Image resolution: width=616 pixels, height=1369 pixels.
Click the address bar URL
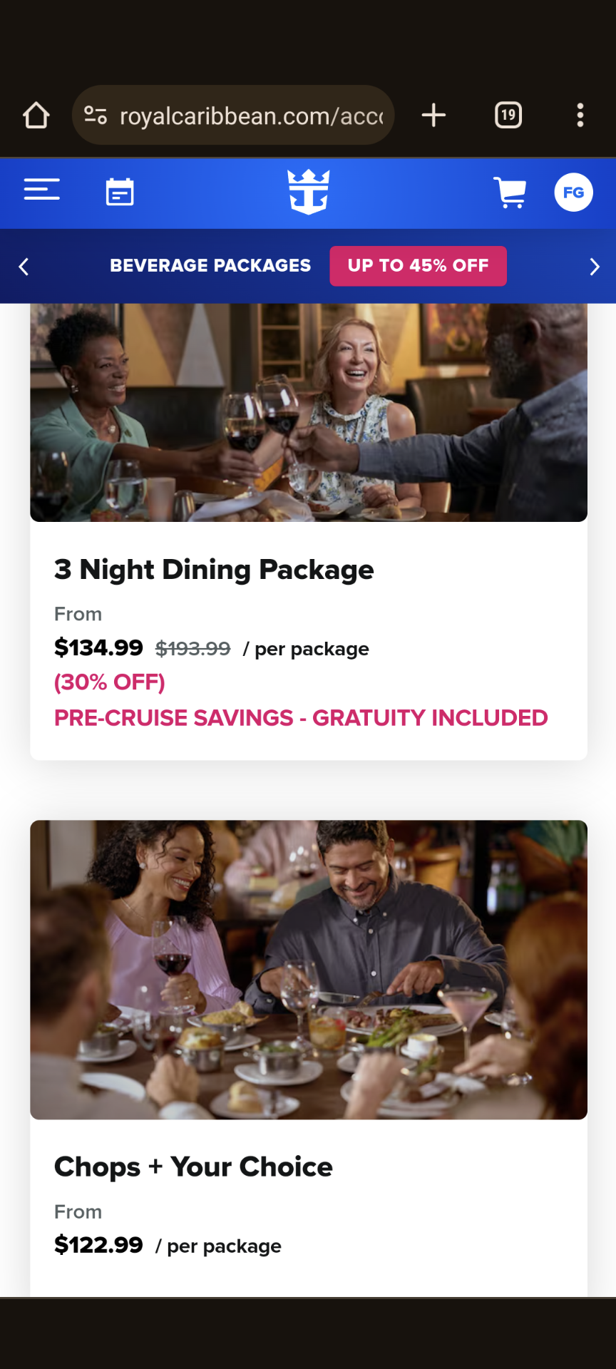point(251,116)
